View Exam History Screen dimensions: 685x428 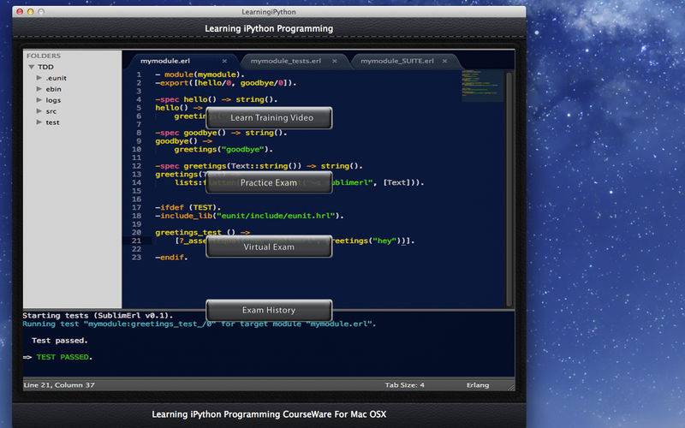269,310
